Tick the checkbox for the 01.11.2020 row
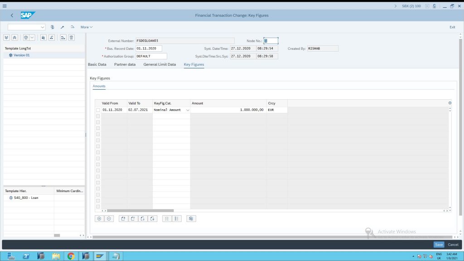The height and width of the screenshot is (261, 464). [x=98, y=110]
